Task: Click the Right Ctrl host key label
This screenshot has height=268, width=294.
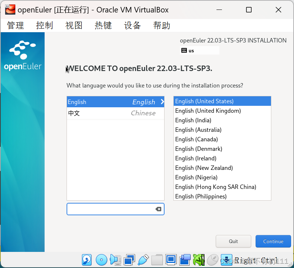Action: 256,260
